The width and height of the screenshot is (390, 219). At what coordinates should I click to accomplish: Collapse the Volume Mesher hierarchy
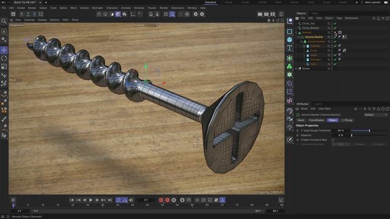(x=299, y=37)
